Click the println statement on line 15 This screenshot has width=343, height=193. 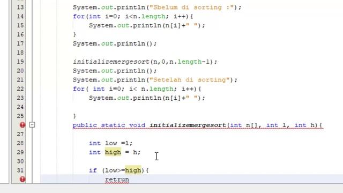(147, 26)
